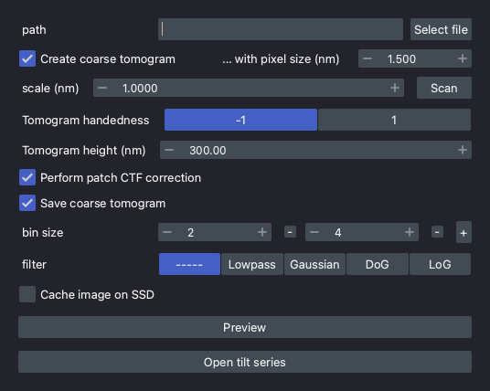Increase tomogram height with plus stepper
Image resolution: width=490 pixels, height=391 pixels.
(x=463, y=150)
